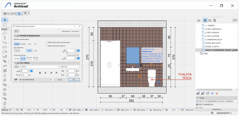Select the Stair tool in the toolbox
This screenshot has width=239, height=116.
[5, 61]
